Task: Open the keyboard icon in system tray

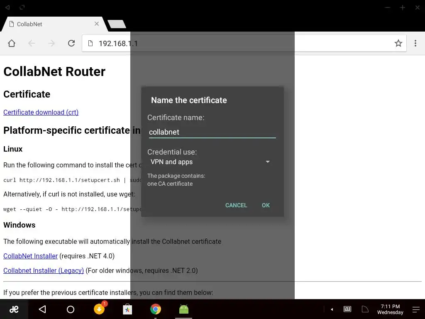Action: coord(347,309)
